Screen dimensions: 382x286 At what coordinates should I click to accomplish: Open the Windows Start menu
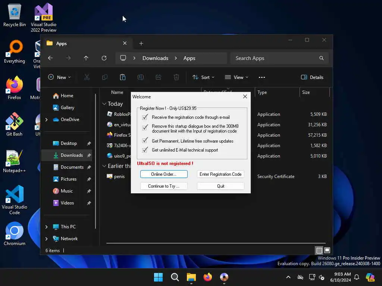click(158, 277)
